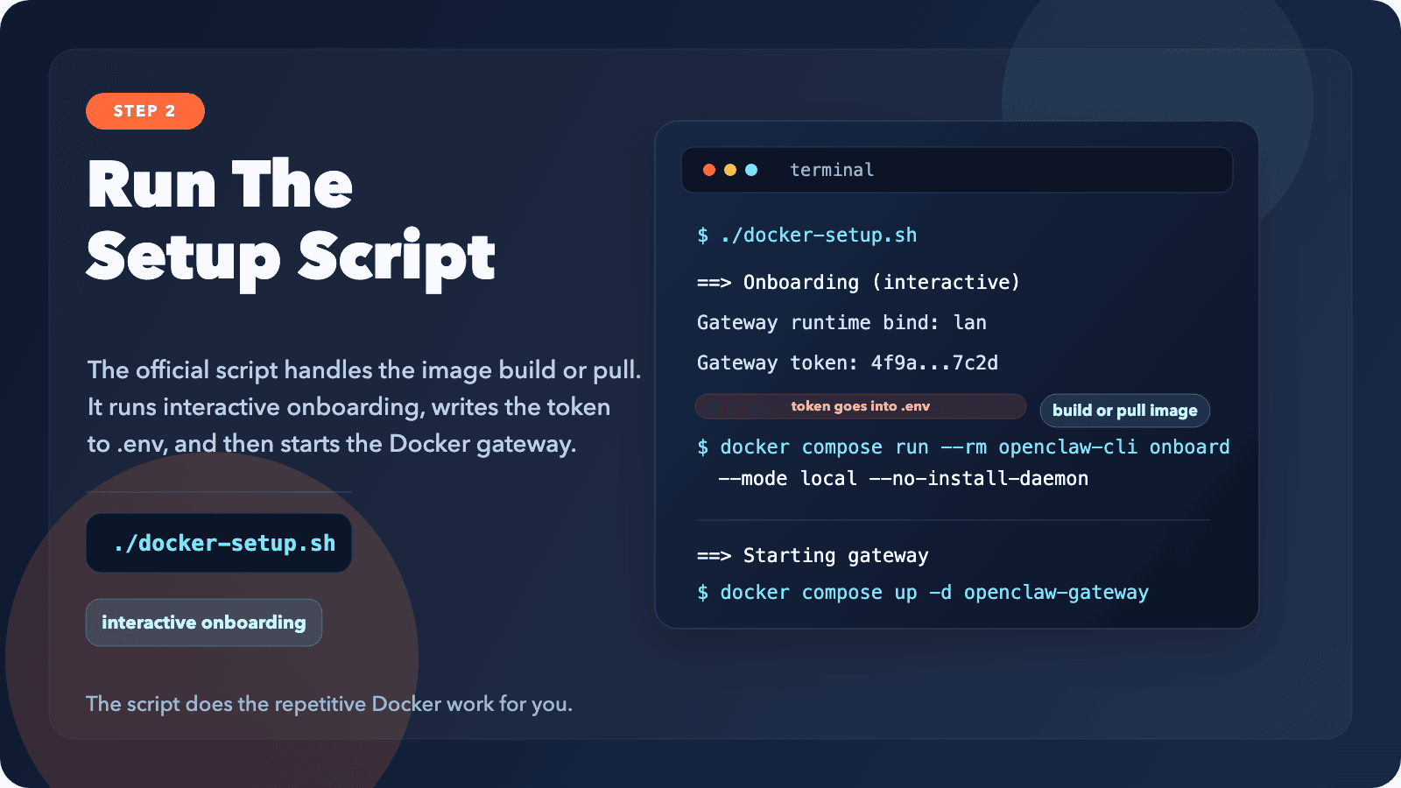The width and height of the screenshot is (1401, 788).
Task: Toggle the build or pull image pill
Action: [x=1124, y=410]
